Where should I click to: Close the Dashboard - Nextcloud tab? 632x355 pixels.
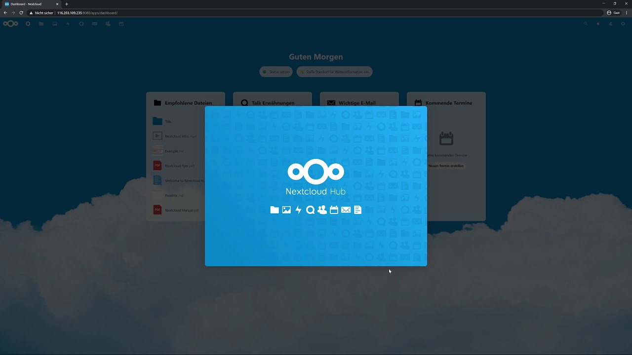click(x=57, y=4)
